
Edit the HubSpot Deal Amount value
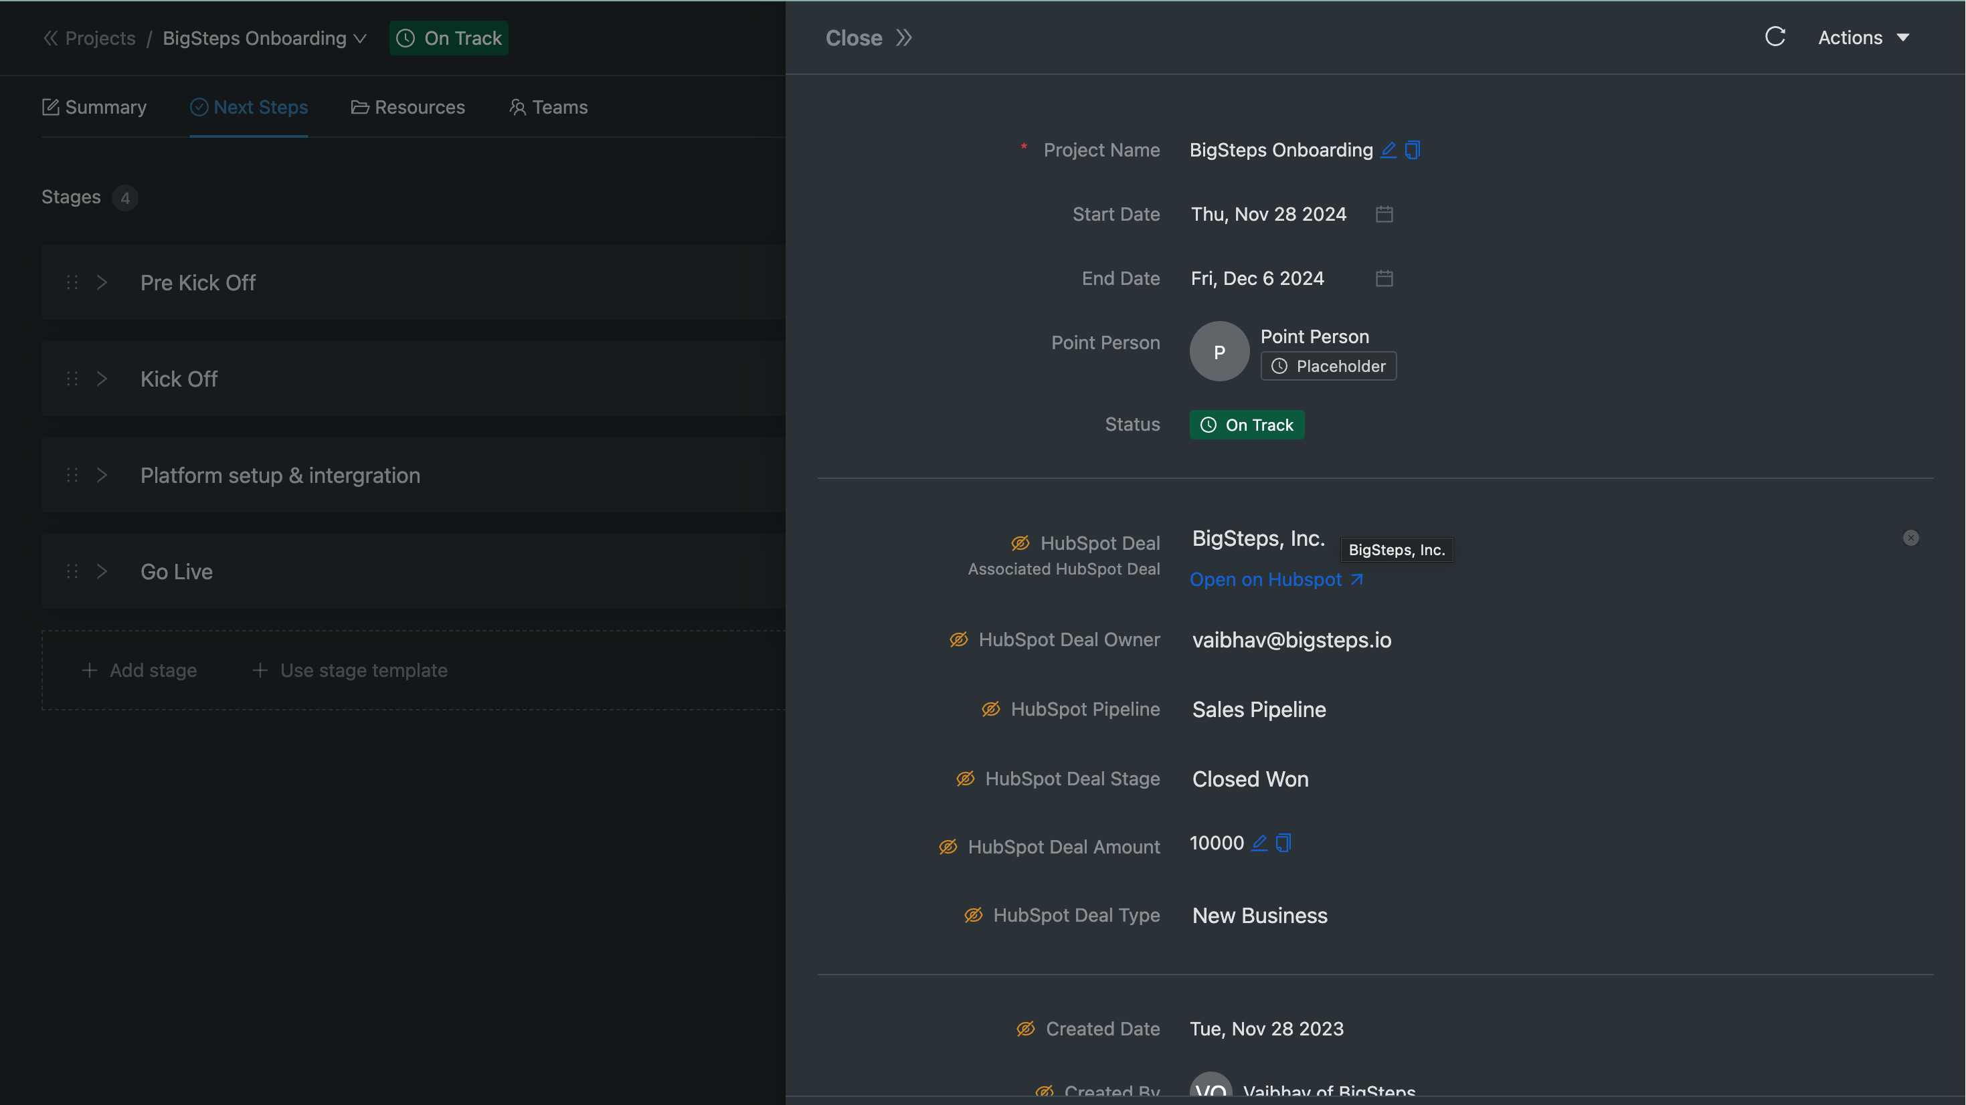1259,843
